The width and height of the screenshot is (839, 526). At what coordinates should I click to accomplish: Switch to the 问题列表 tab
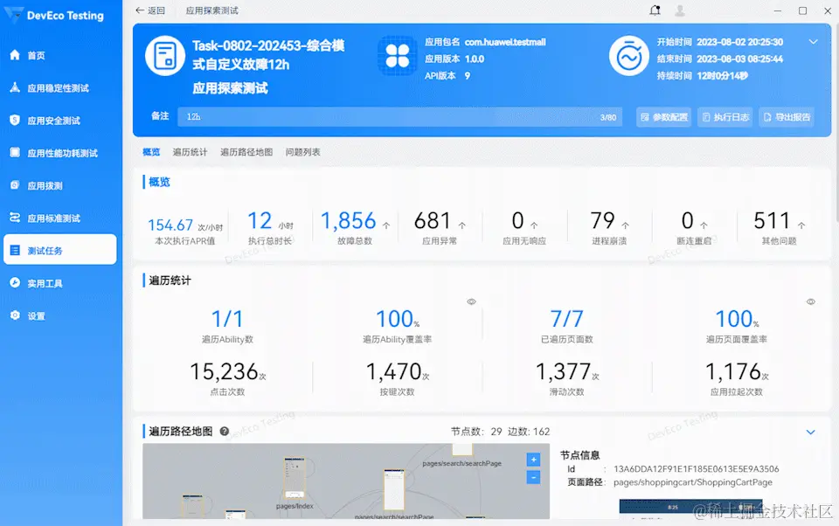[x=303, y=152]
